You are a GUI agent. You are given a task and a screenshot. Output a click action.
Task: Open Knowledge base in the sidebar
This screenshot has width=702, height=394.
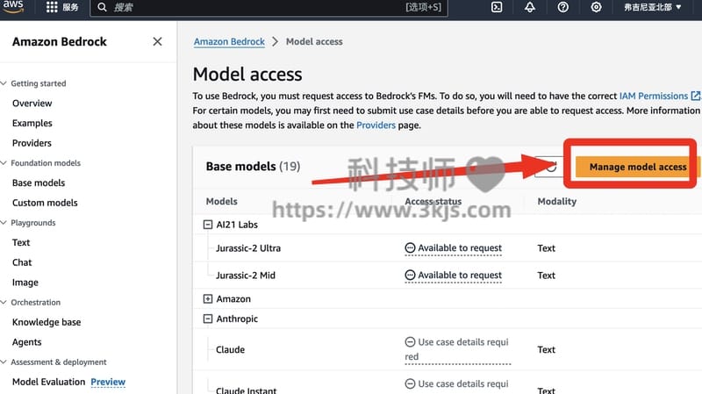click(x=47, y=322)
